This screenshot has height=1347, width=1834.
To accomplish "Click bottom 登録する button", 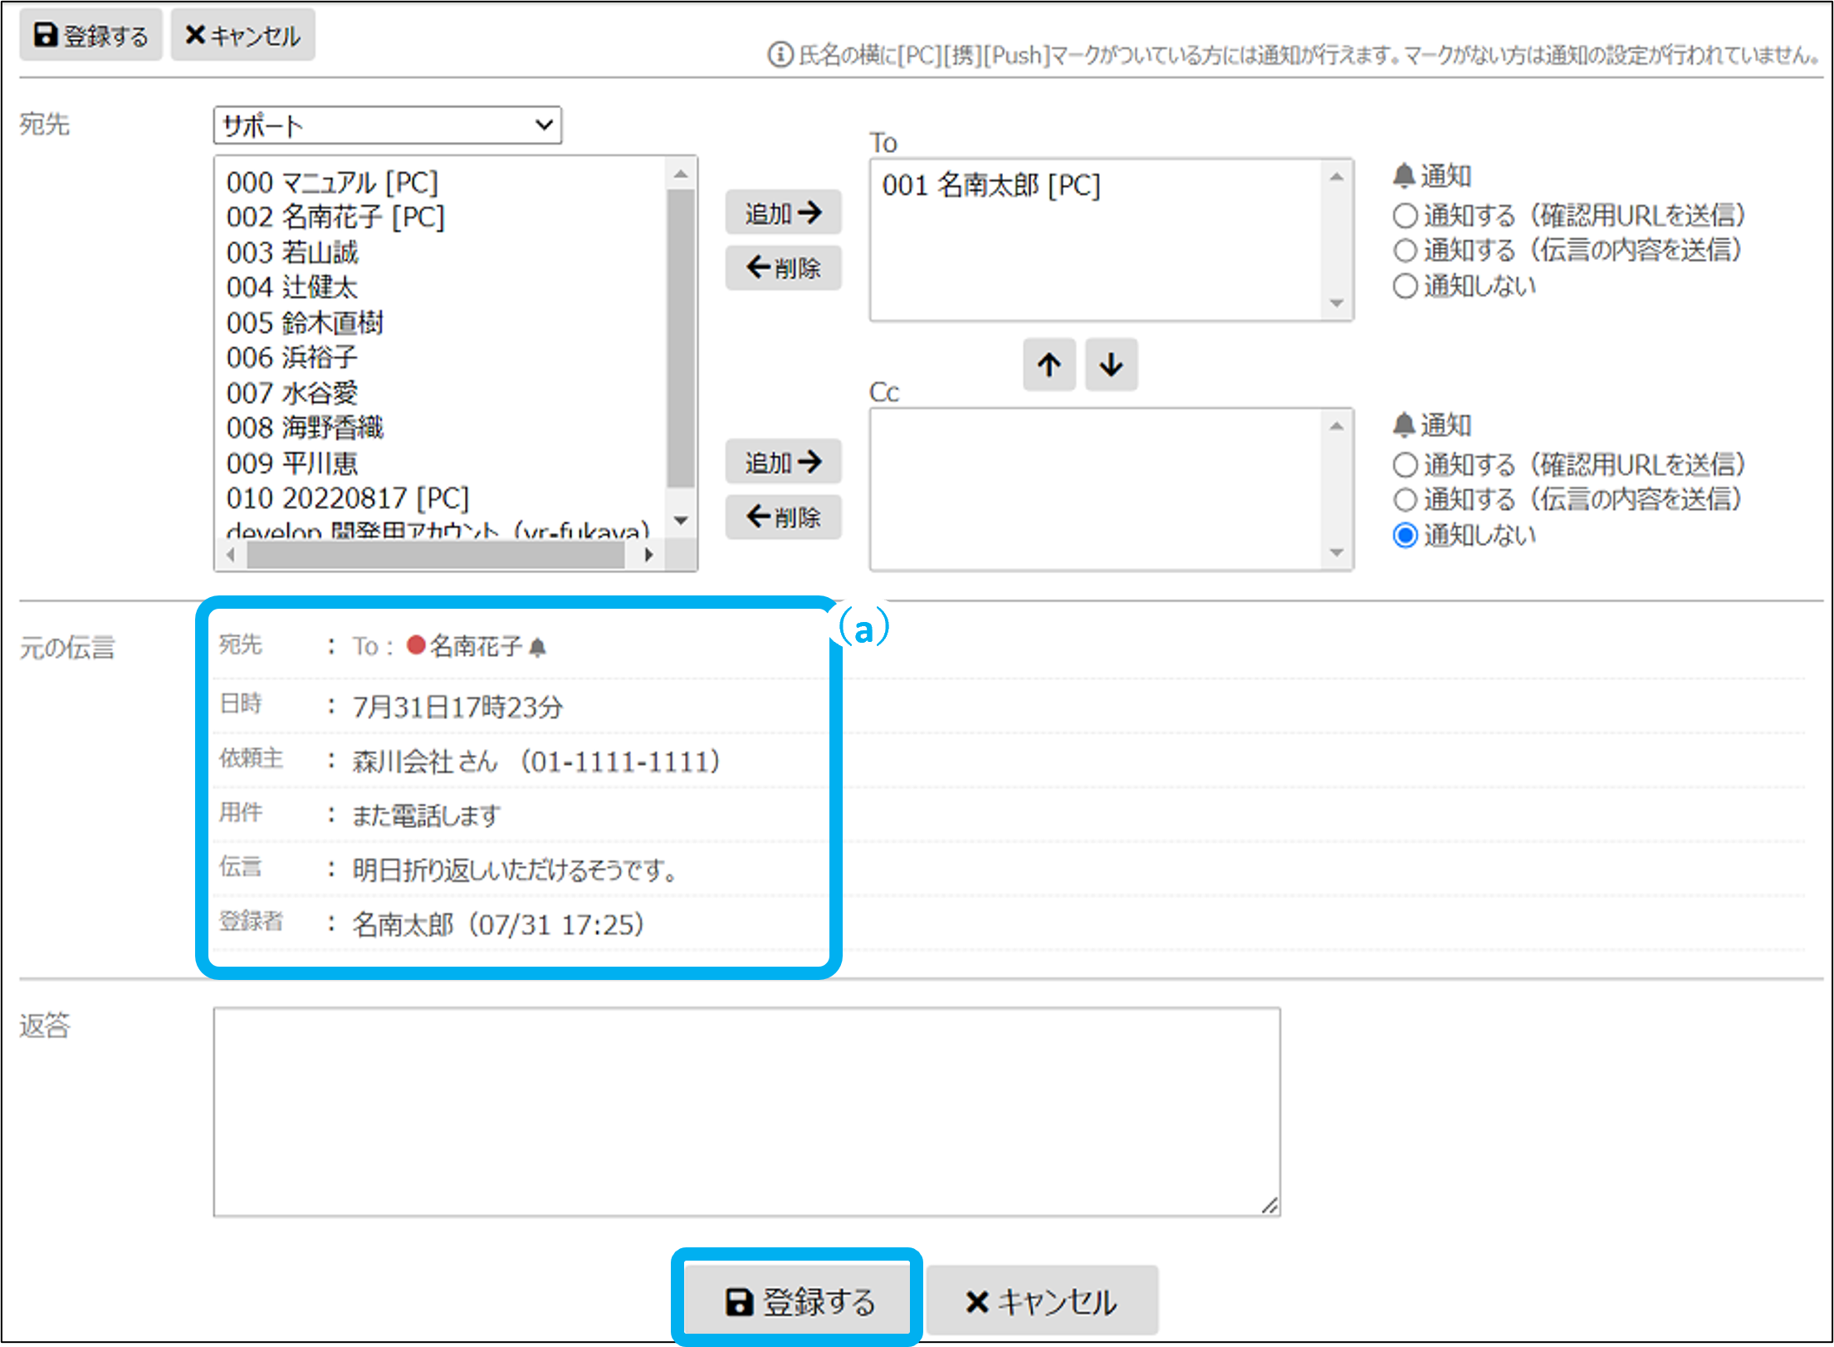I will 799,1300.
